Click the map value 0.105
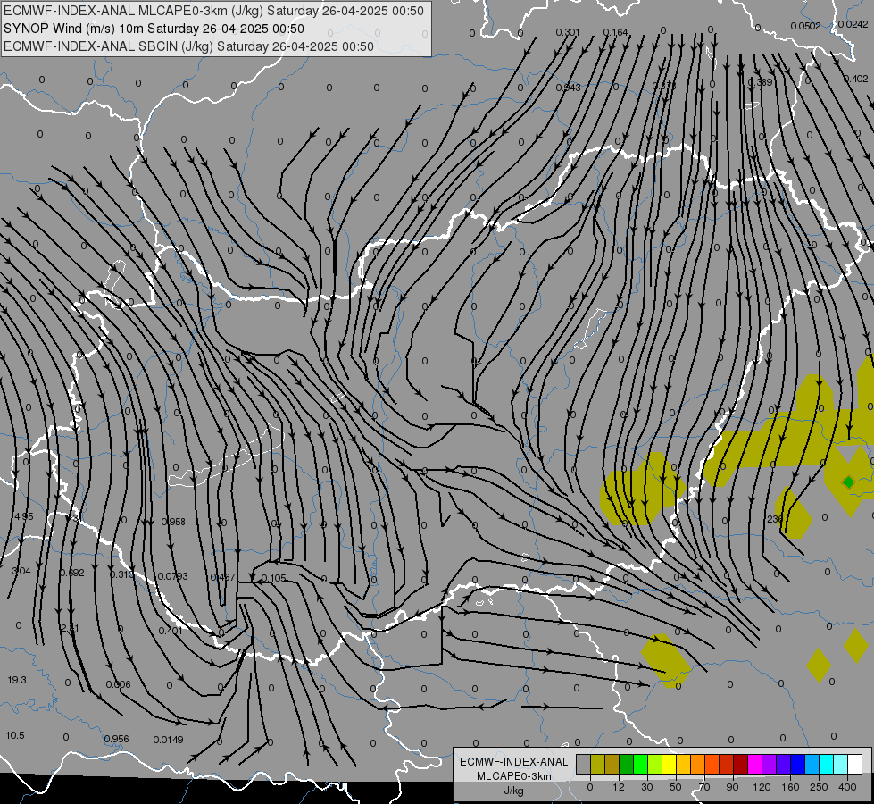Viewport: 874px width, 804px height. [274, 577]
